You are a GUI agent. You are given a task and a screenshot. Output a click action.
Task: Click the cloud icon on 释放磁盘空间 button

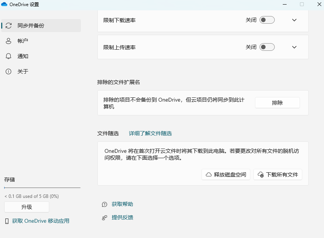[209, 175]
